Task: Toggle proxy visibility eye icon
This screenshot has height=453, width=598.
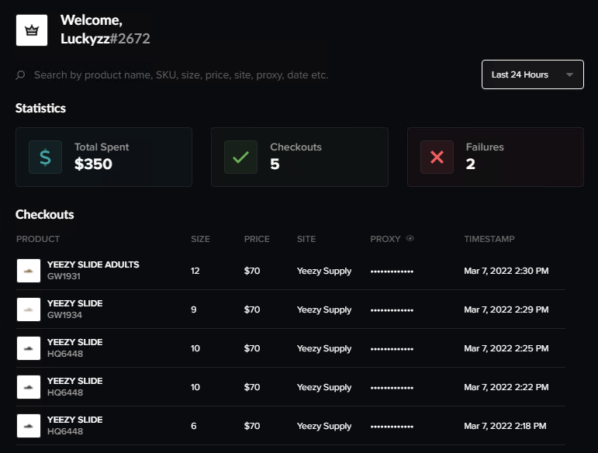Action: click(x=410, y=238)
